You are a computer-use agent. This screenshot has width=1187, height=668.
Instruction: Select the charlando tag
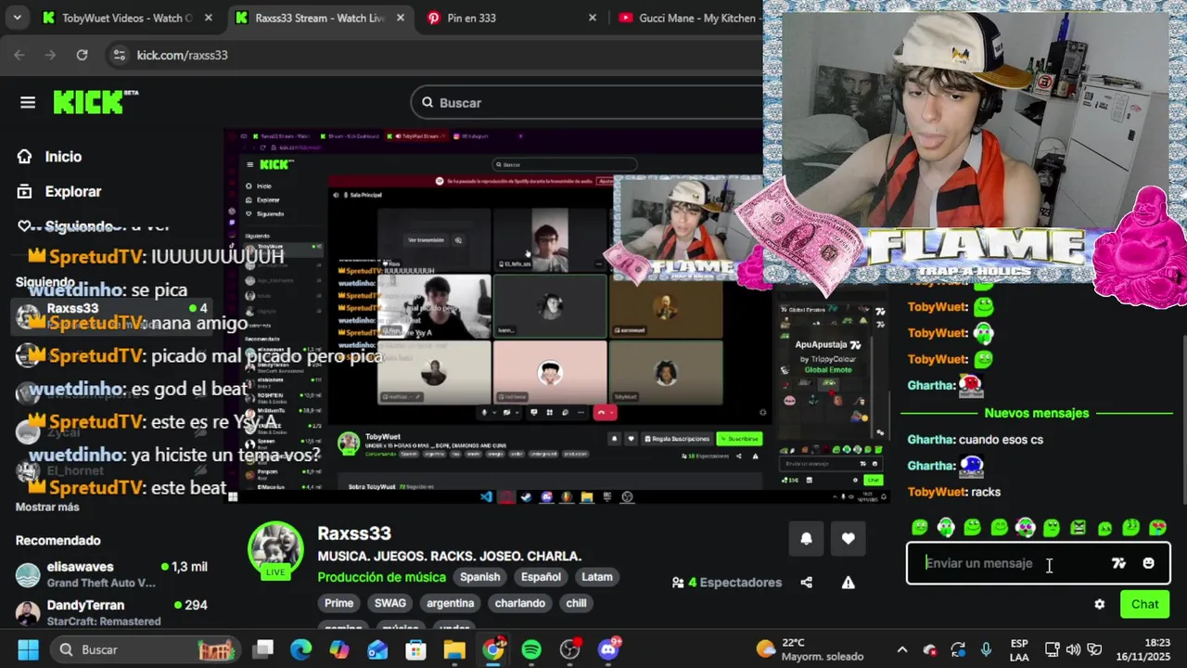(x=520, y=603)
